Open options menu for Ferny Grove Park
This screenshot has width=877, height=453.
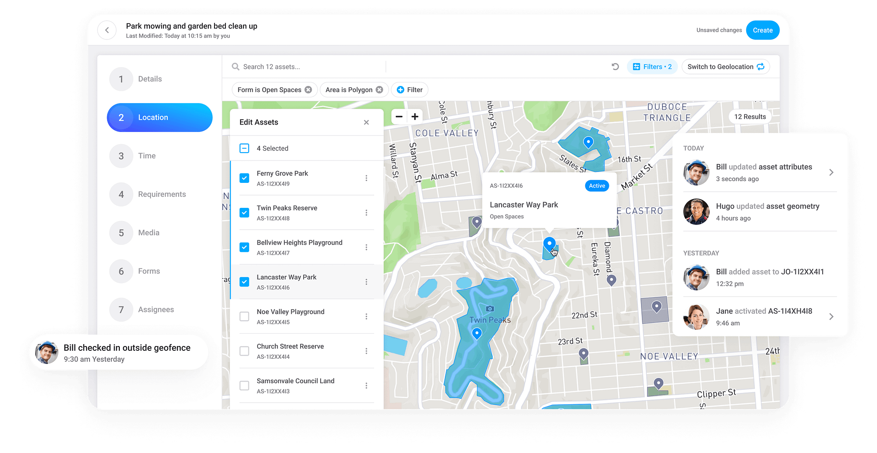coord(366,178)
